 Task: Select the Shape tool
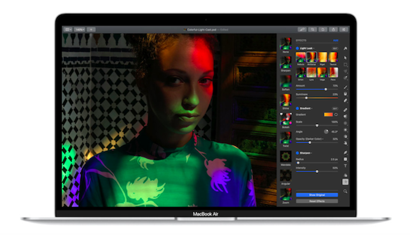(x=346, y=159)
